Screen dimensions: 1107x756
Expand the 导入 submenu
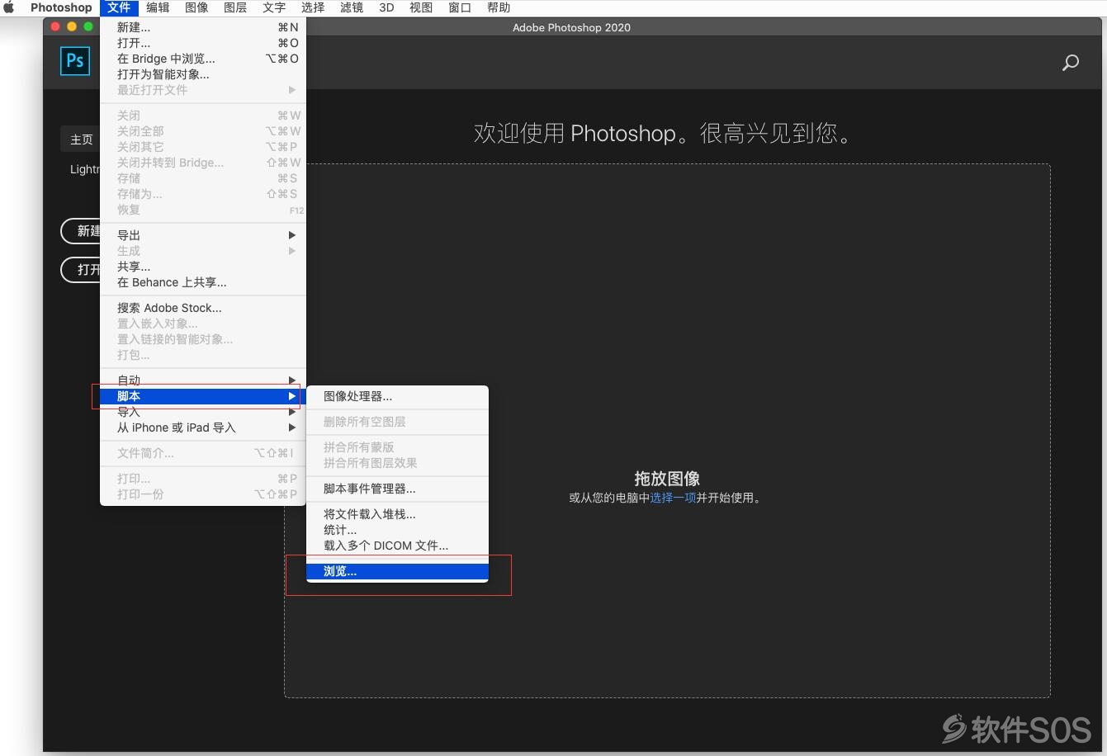(x=203, y=412)
